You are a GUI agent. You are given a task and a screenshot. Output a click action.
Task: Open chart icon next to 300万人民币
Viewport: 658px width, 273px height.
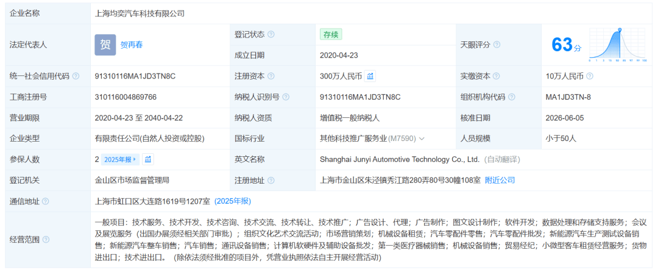(370, 76)
